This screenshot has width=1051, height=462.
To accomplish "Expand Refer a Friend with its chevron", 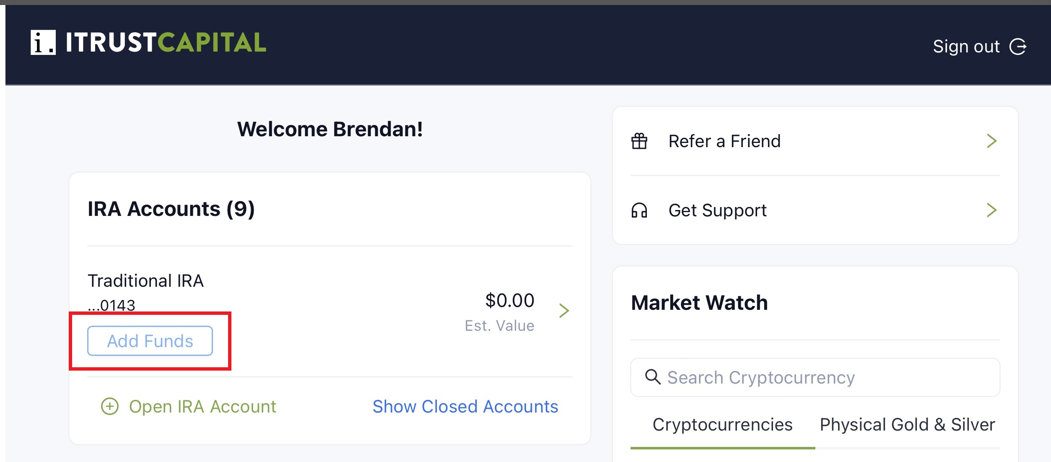I will pyautogui.click(x=991, y=141).
